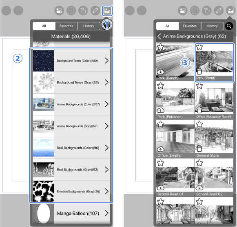Screen dimensions: 237x227
Task: Download the School Road 02 background
Action: 199,188
